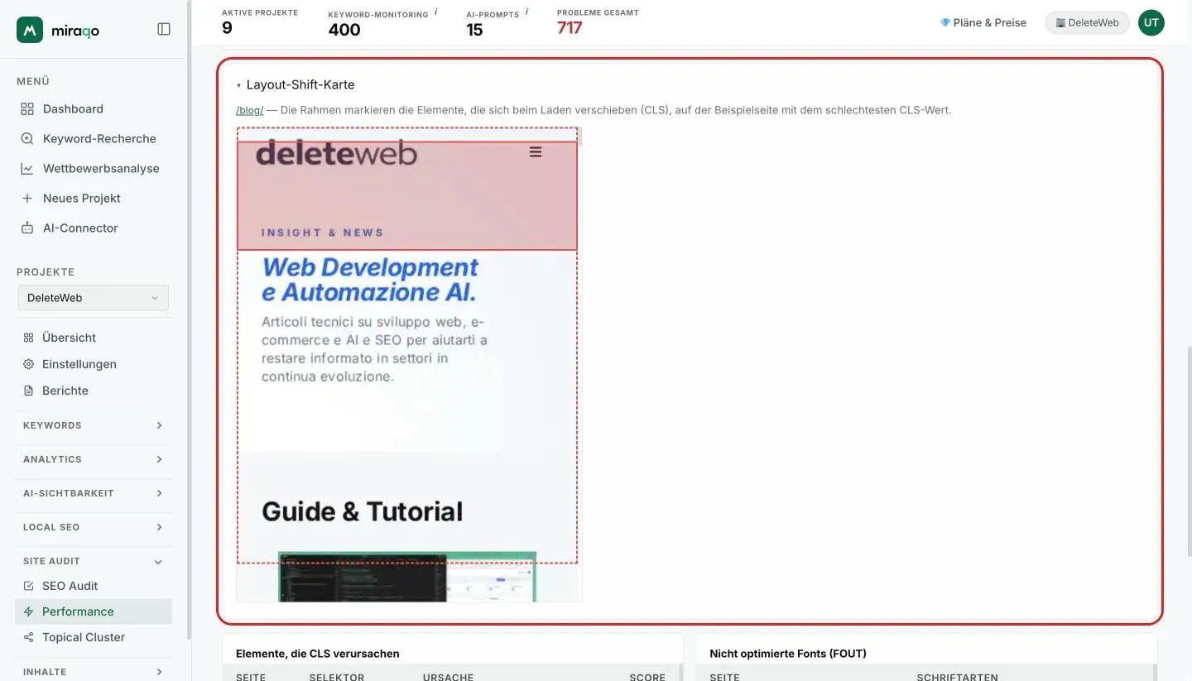Click the AKTIVE PROJEKTE 9 counter

(260, 22)
